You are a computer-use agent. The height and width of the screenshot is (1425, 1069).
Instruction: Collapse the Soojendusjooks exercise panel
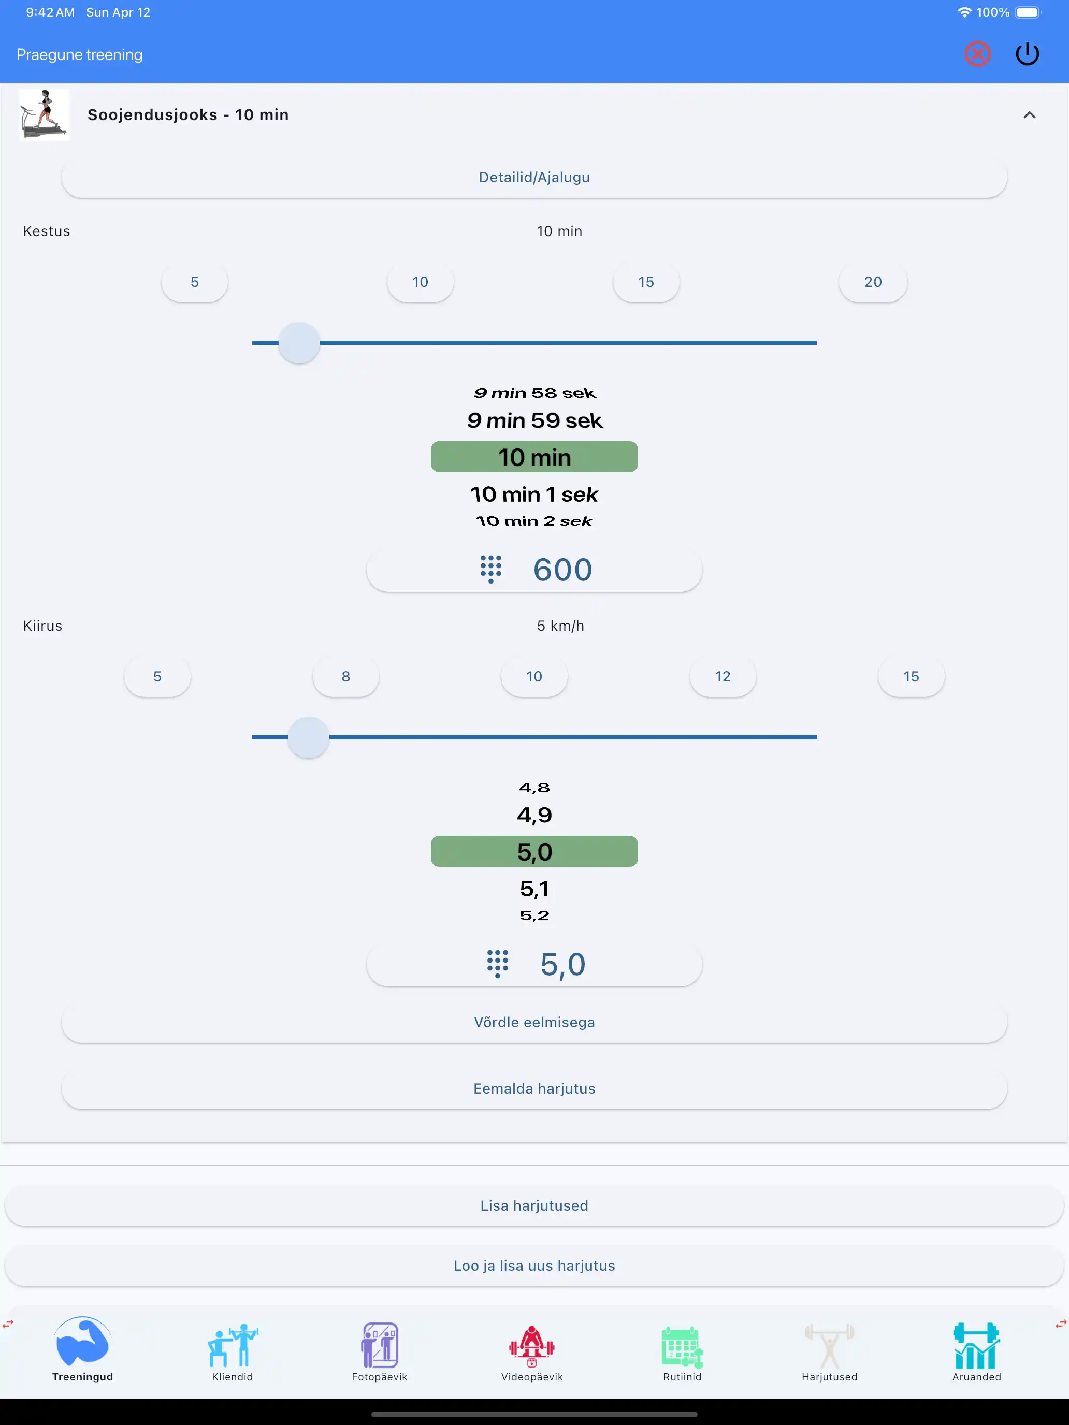point(1029,115)
